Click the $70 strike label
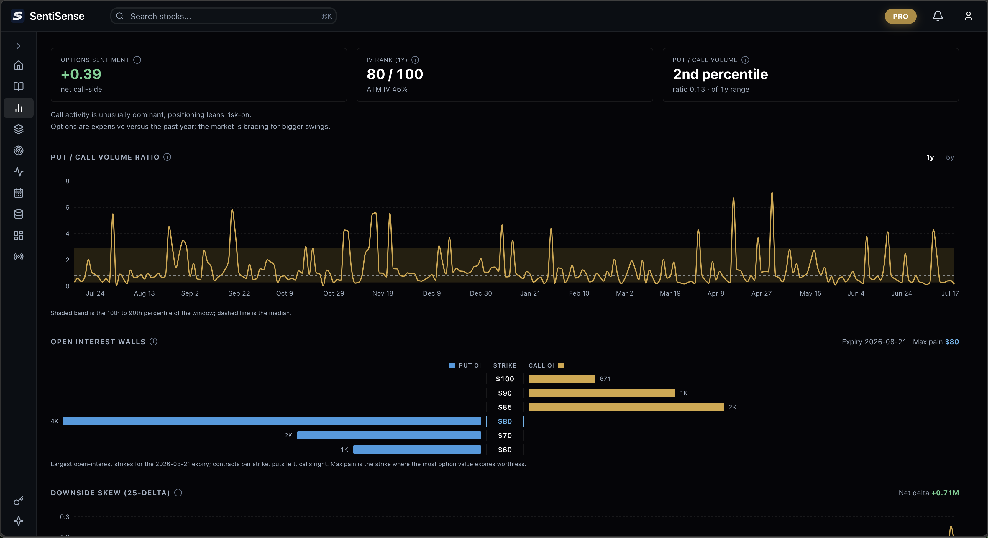The image size is (988, 538). (x=505, y=436)
